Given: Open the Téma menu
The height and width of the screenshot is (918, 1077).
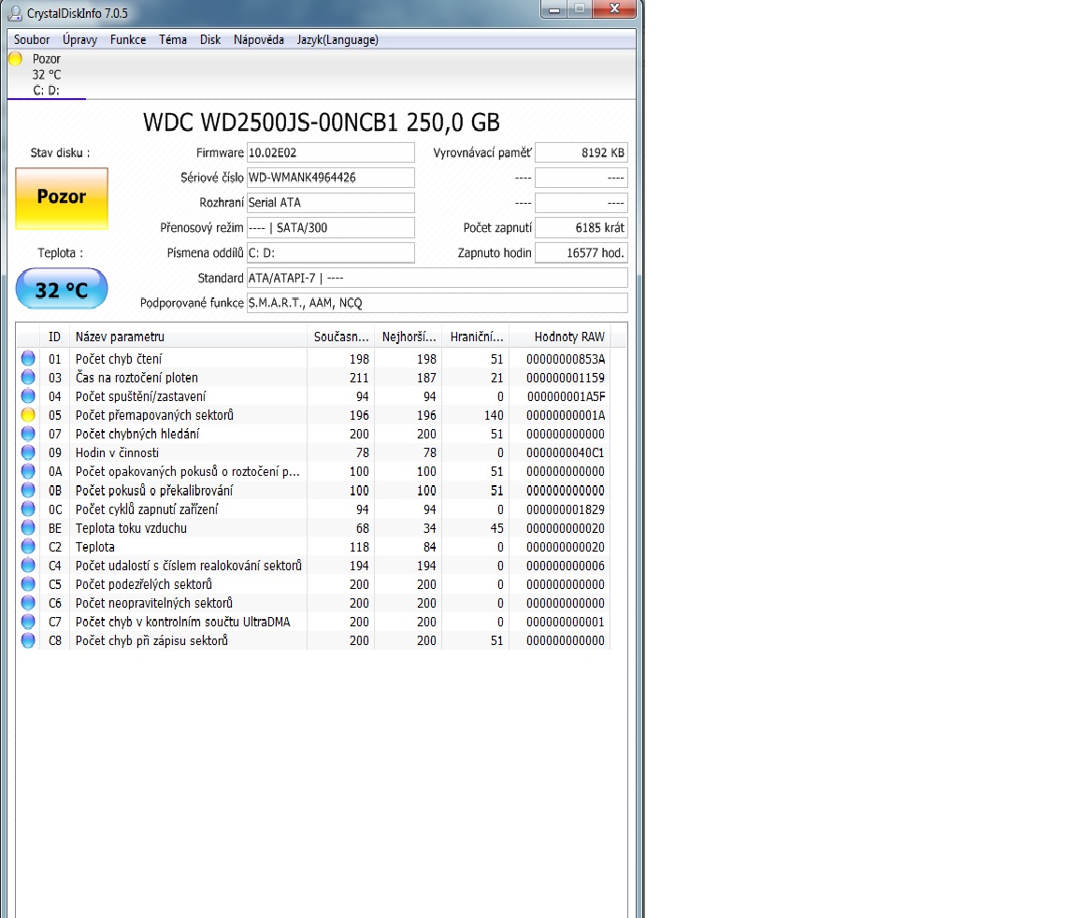Looking at the screenshot, I should tap(172, 40).
